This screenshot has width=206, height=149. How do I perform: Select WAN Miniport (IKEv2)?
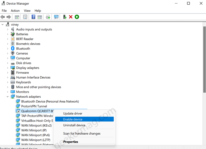pos(36,125)
